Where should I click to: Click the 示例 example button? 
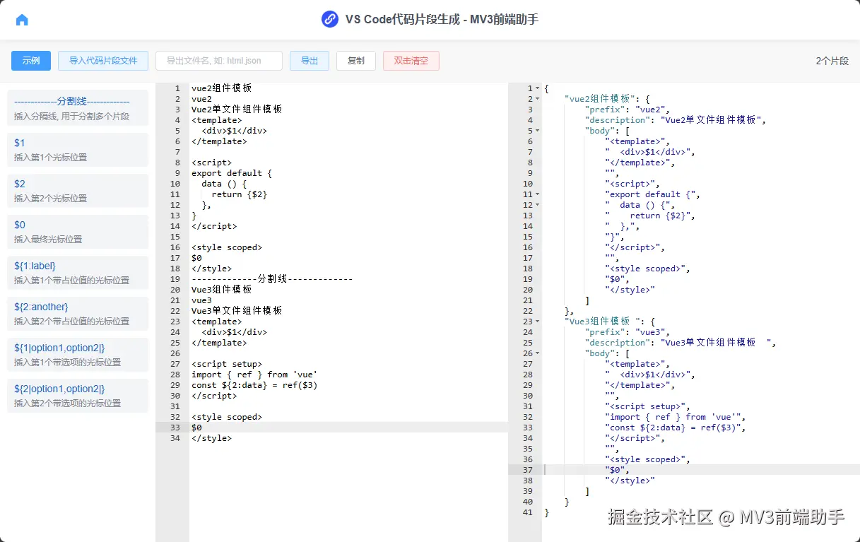(x=31, y=61)
